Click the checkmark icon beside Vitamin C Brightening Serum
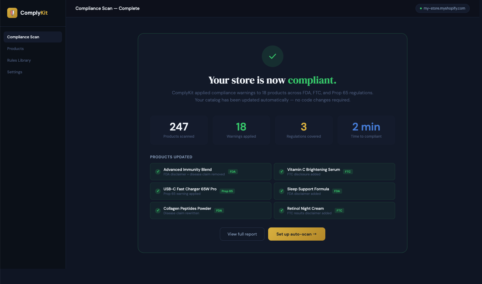 (281, 171)
